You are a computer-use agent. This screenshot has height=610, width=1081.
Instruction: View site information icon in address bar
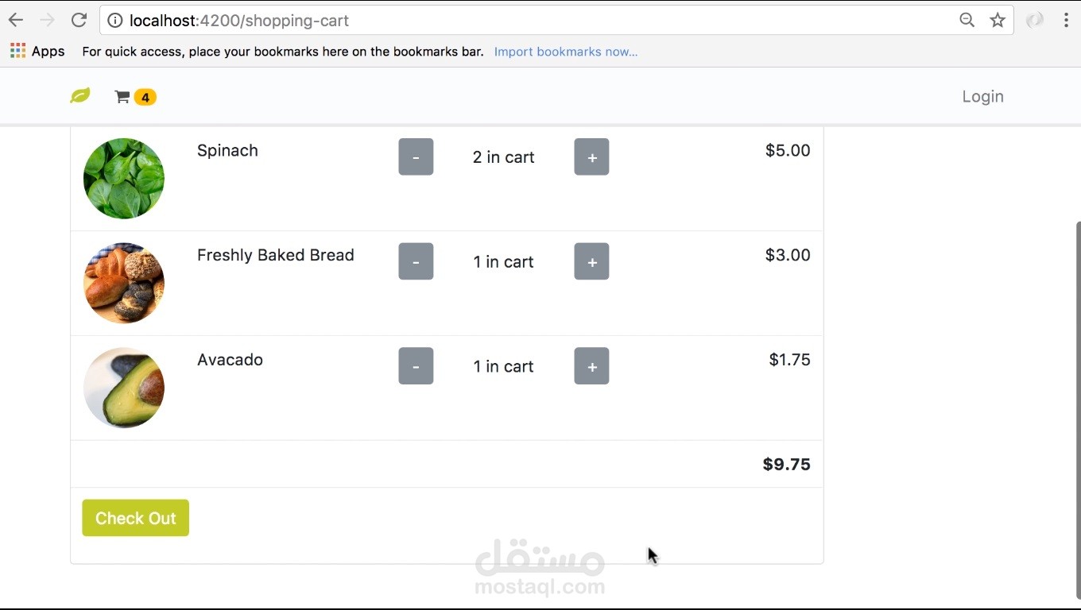pos(115,21)
